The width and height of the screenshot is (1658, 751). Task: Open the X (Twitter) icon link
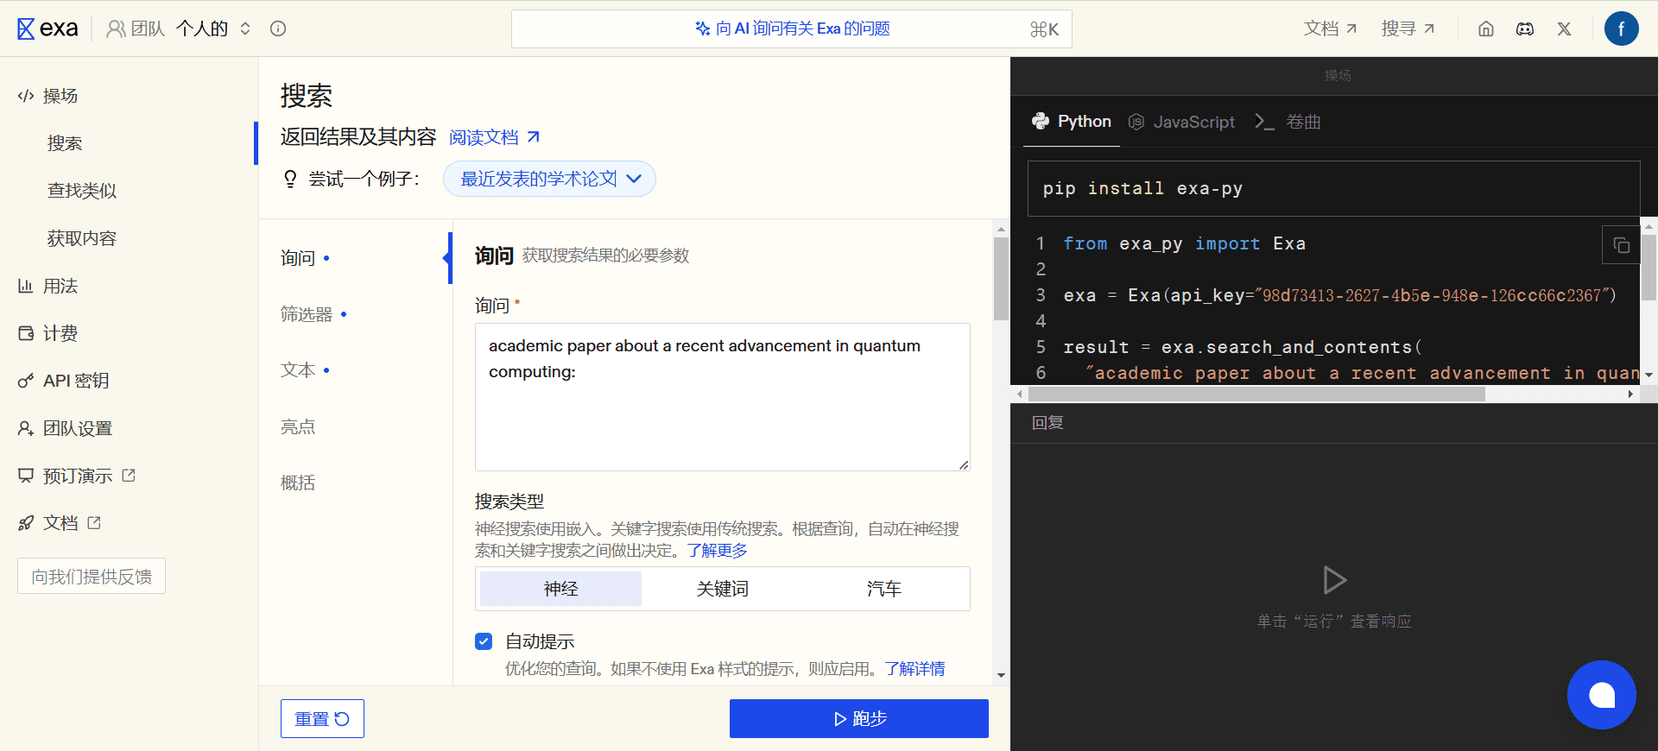[1564, 28]
